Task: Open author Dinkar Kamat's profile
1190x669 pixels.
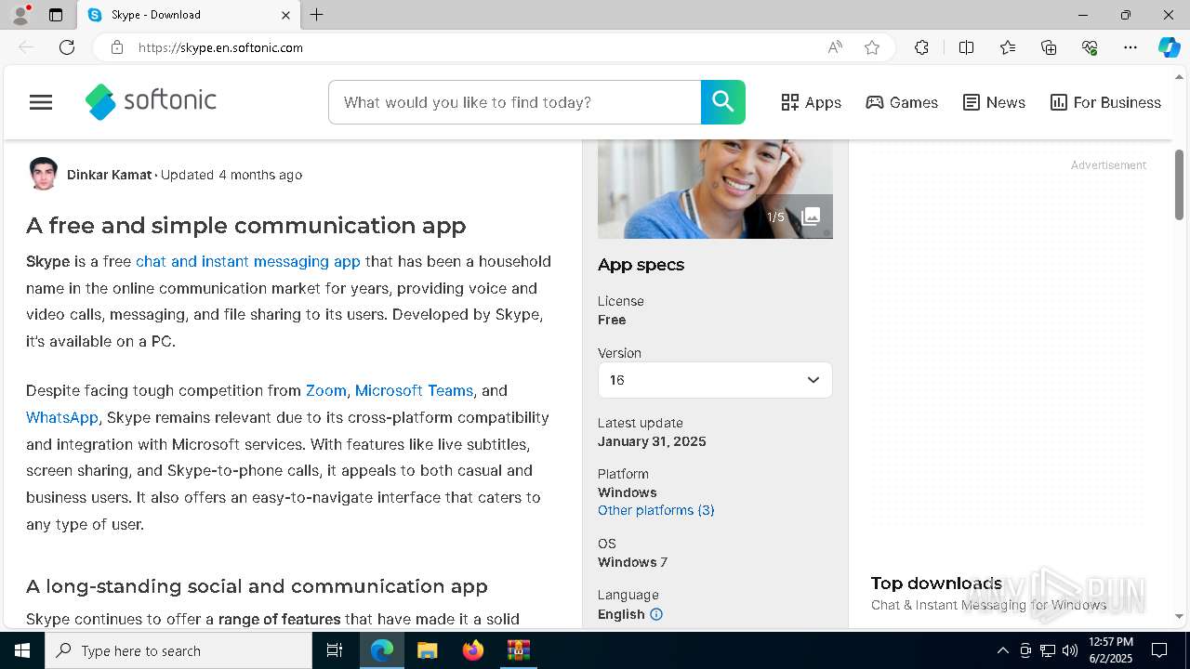Action: tap(109, 175)
